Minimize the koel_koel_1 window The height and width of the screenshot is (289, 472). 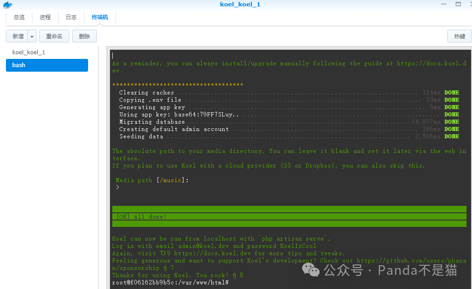444,4
